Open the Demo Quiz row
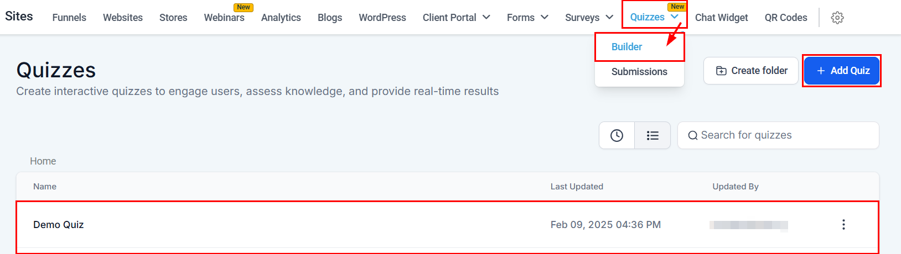 (59, 225)
